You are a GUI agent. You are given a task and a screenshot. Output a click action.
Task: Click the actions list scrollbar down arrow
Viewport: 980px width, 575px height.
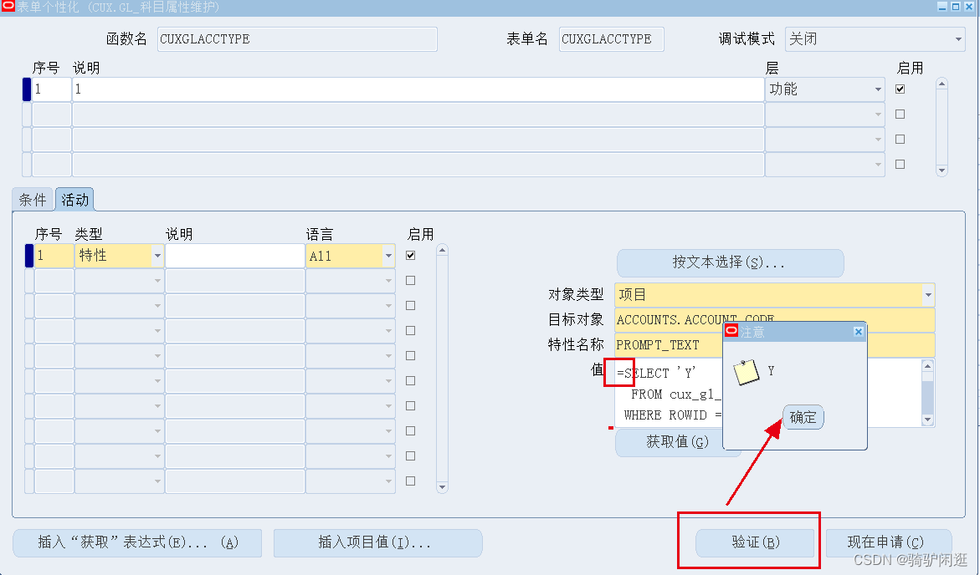coord(443,487)
